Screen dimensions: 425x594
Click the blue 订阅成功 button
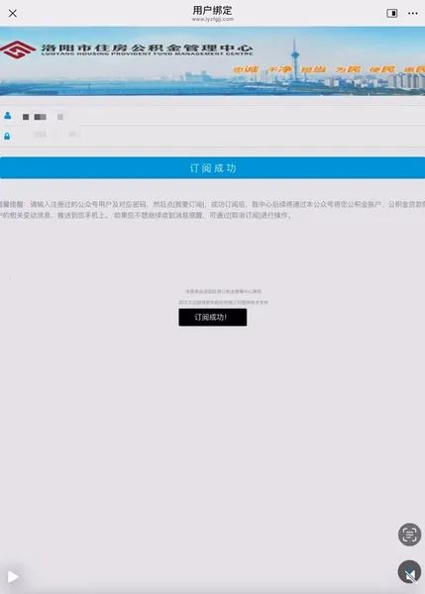point(212,168)
